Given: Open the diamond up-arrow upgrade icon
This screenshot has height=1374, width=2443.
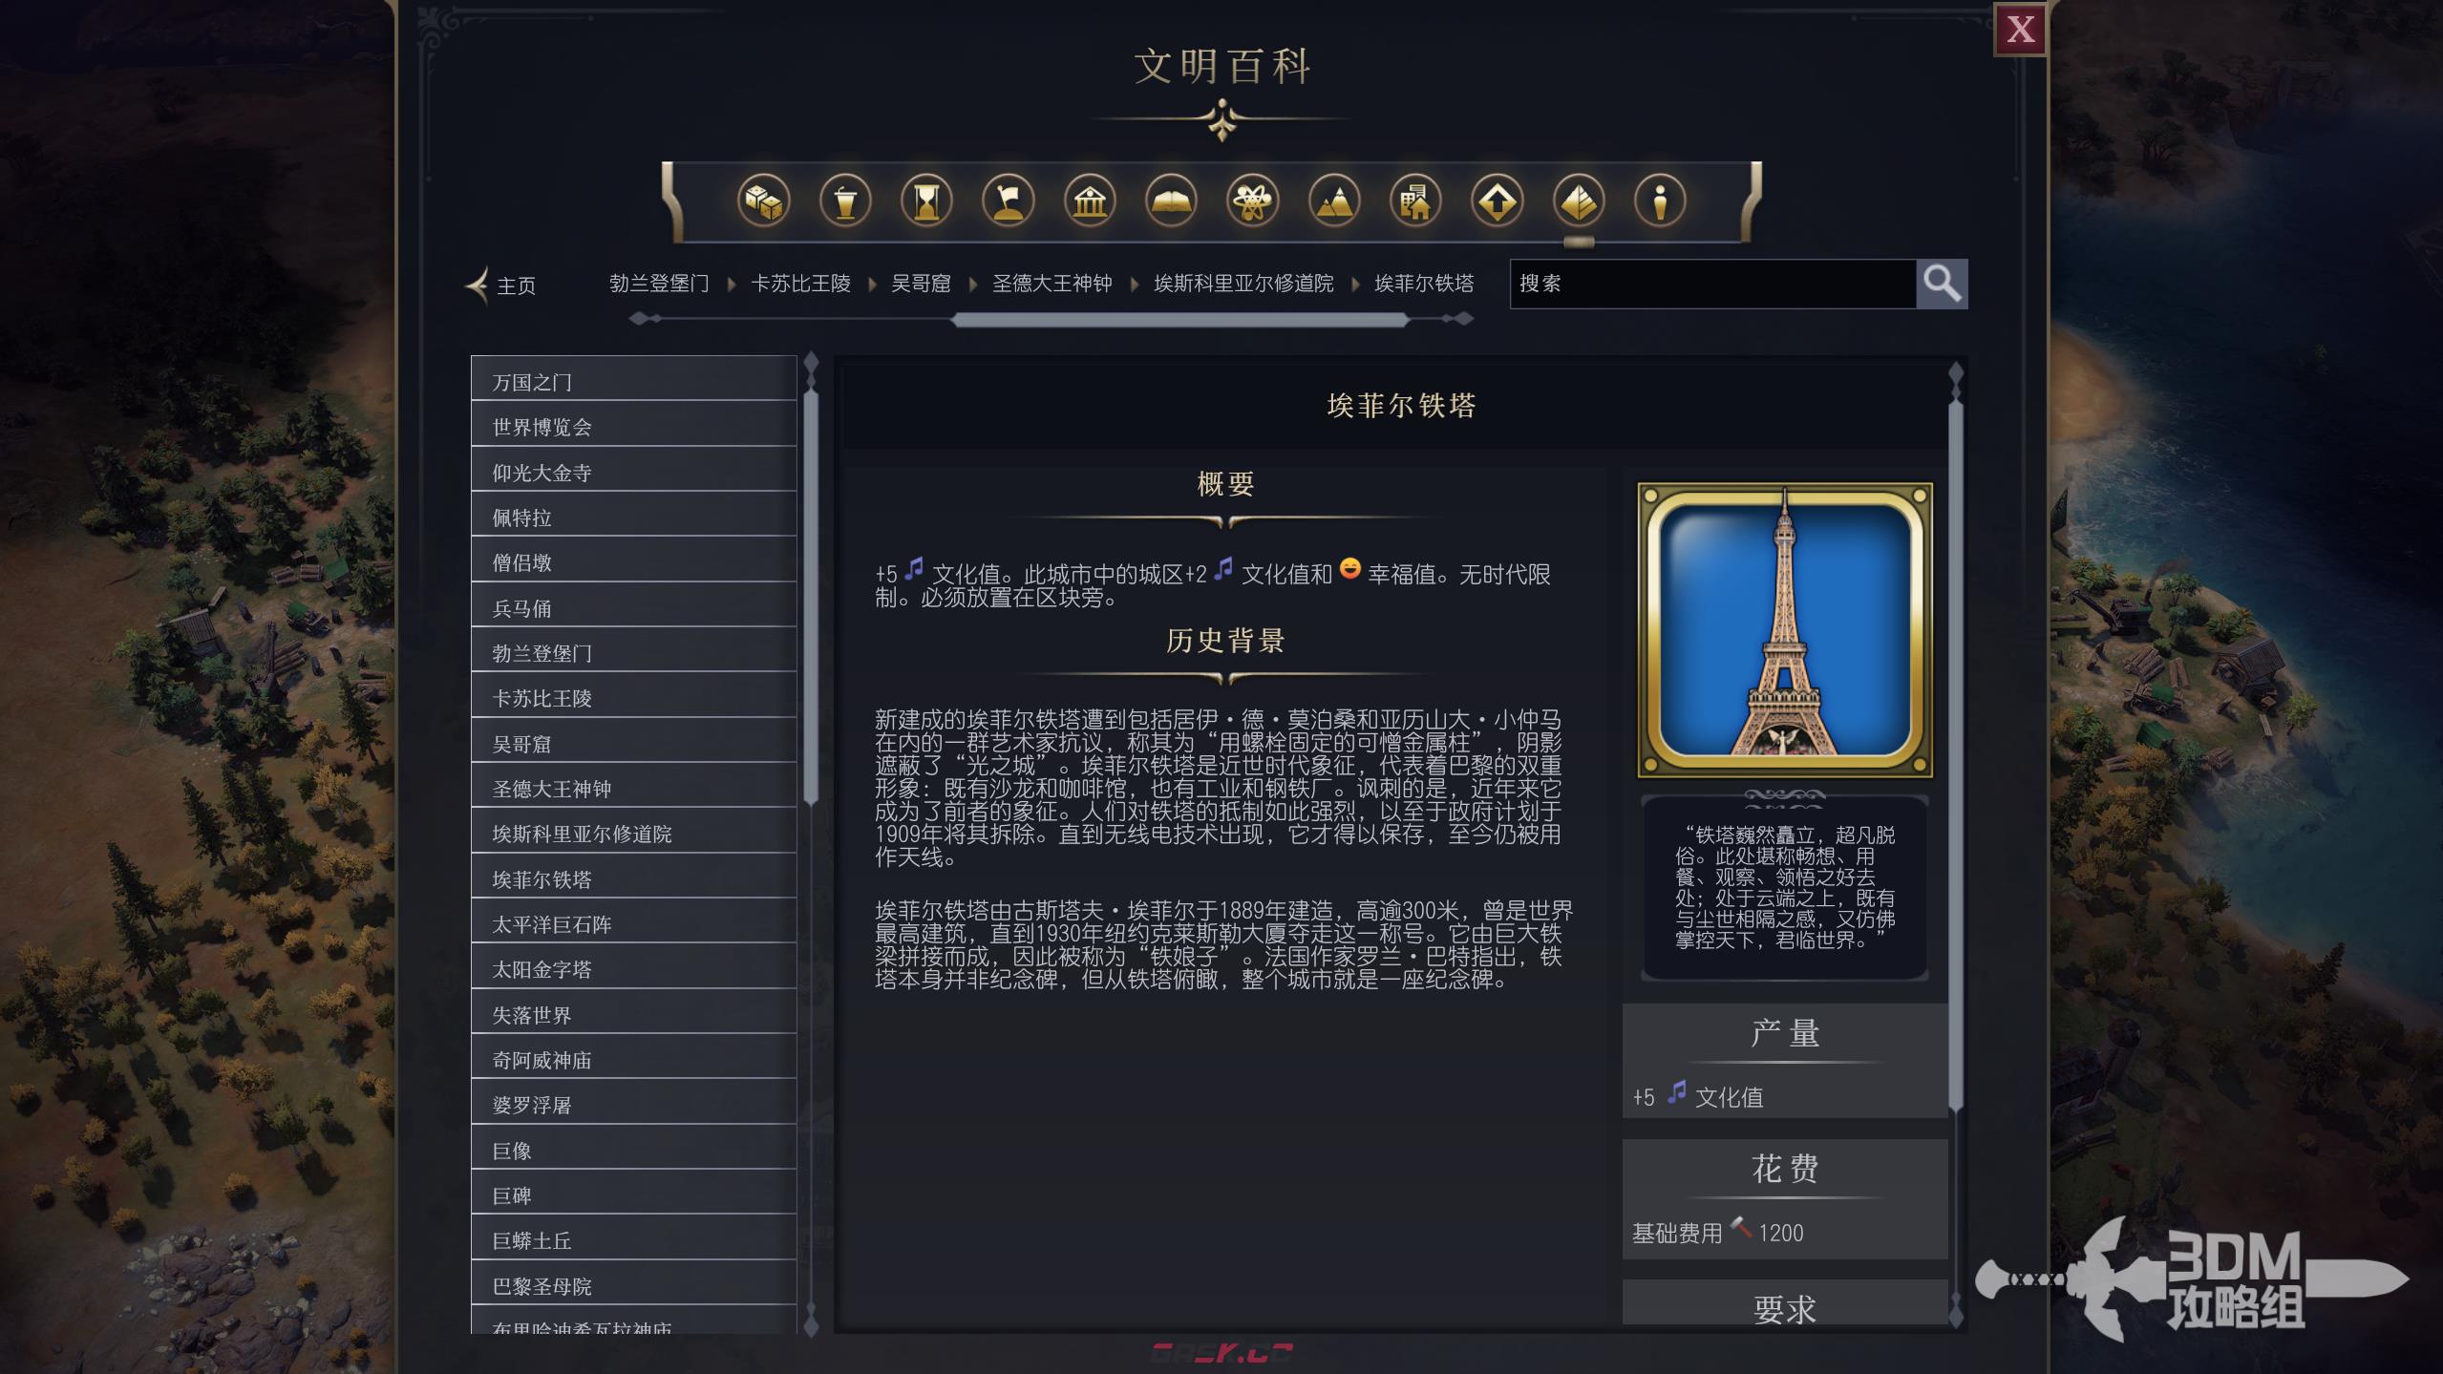Looking at the screenshot, I should [1498, 201].
